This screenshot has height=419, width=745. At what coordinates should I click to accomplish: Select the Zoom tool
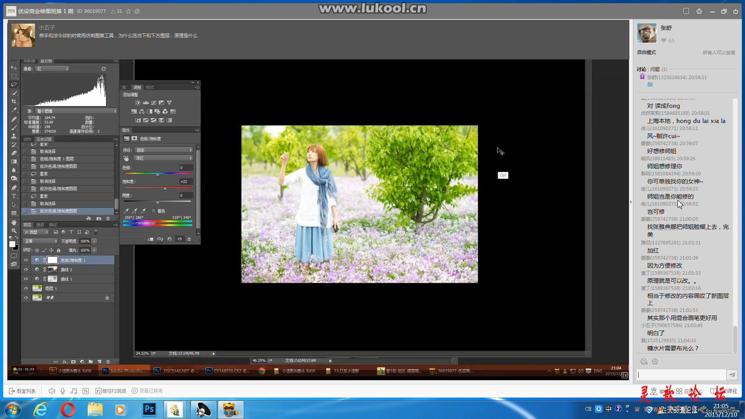(14, 231)
